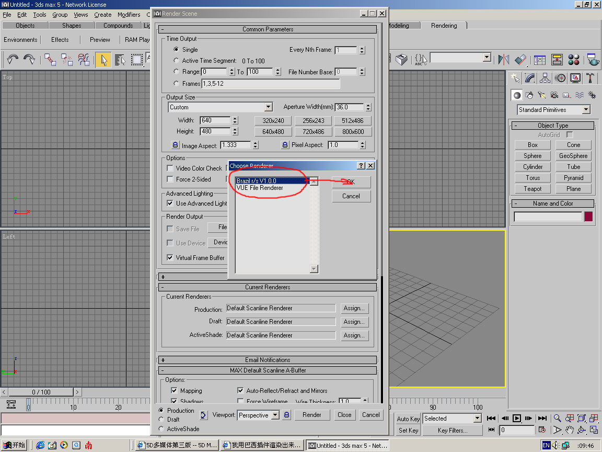The width and height of the screenshot is (602, 452).
Task: Open the Motion command panel tab
Action: [x=560, y=78]
